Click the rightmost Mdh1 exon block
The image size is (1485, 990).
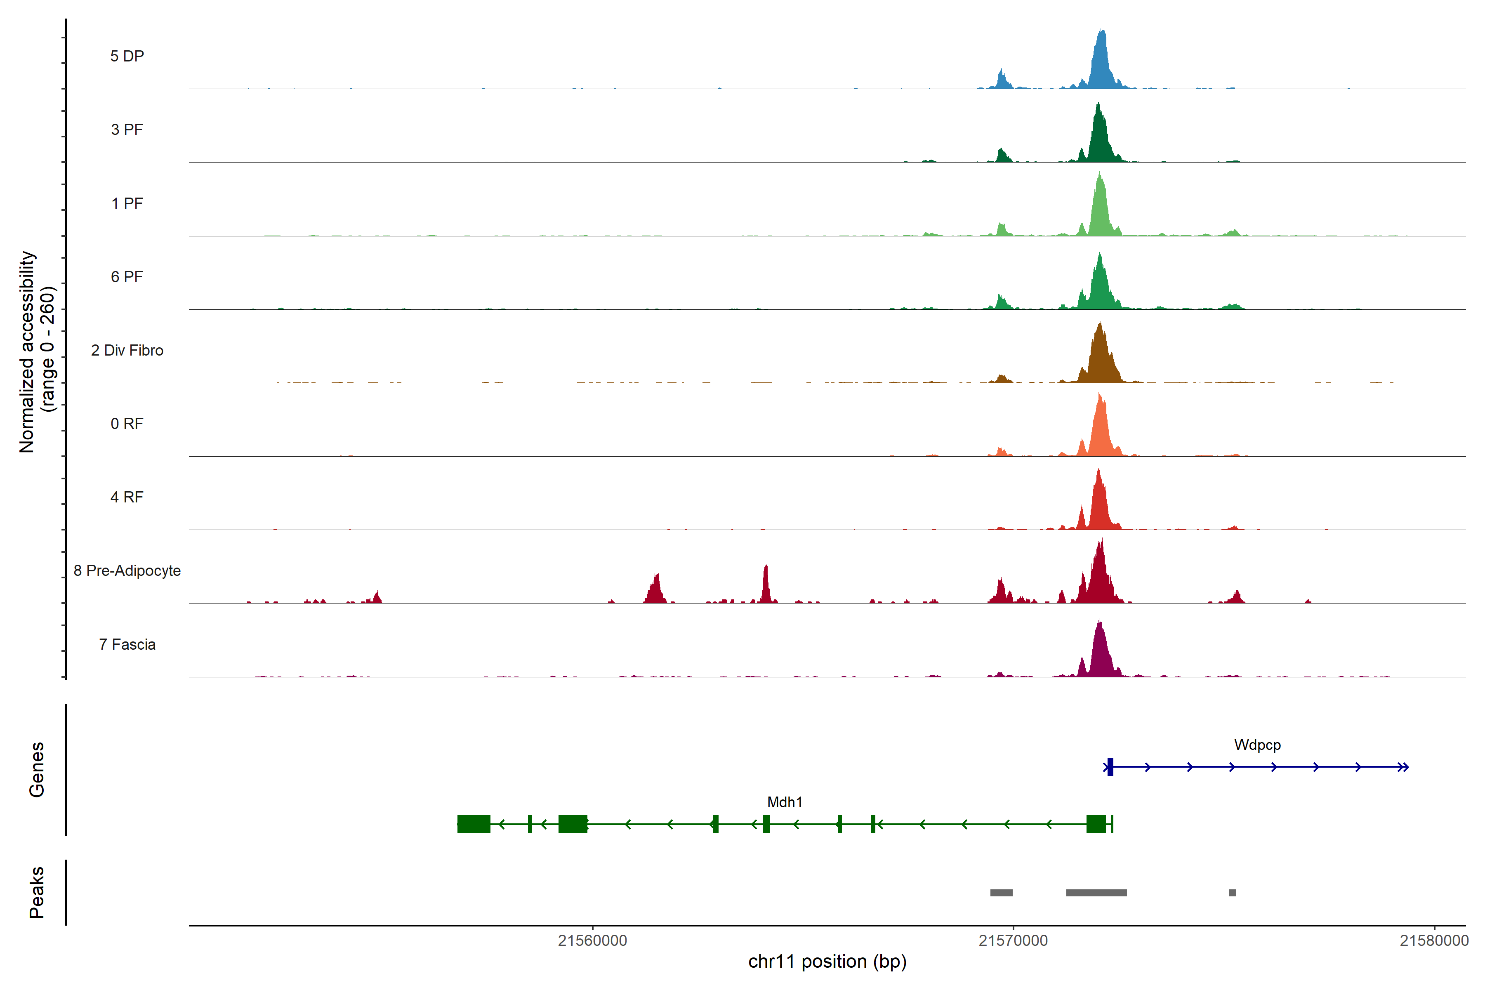click(1096, 824)
